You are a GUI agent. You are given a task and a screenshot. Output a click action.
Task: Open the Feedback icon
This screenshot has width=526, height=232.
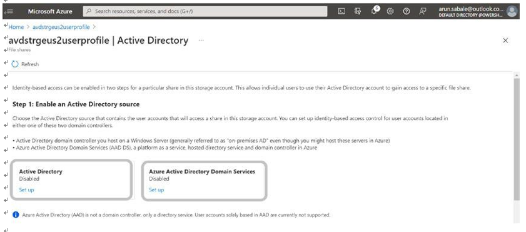[423, 11]
